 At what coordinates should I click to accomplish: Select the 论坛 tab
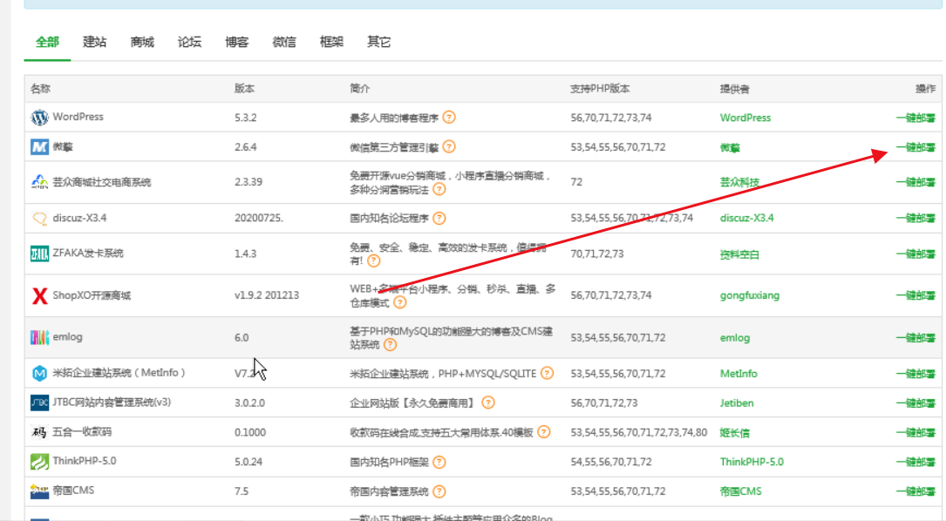point(189,42)
